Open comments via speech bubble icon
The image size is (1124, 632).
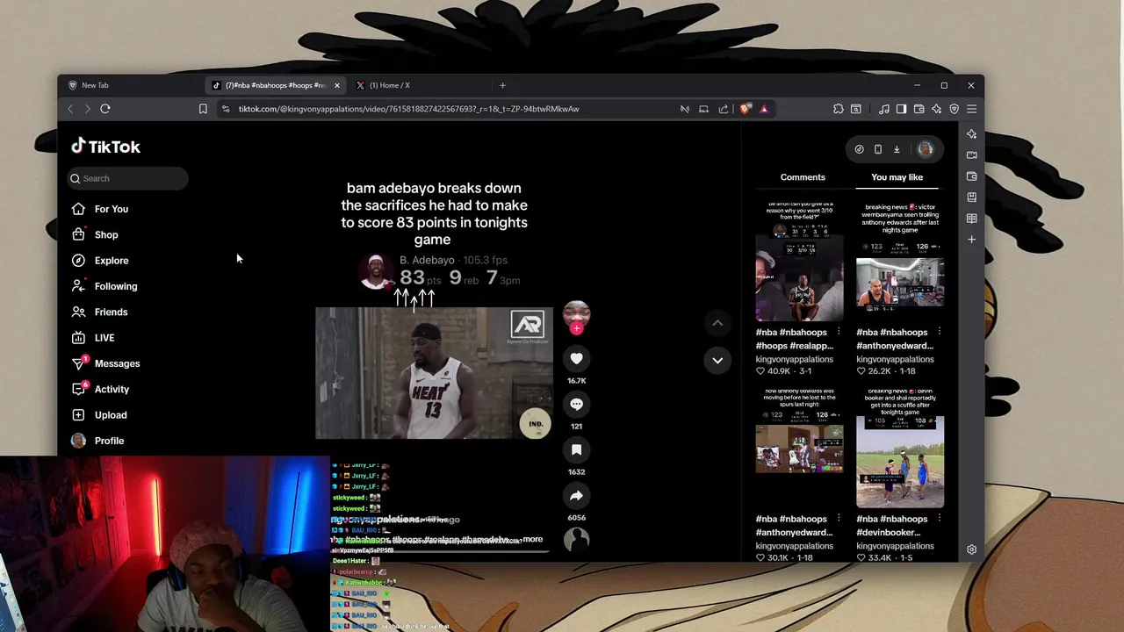(x=576, y=404)
